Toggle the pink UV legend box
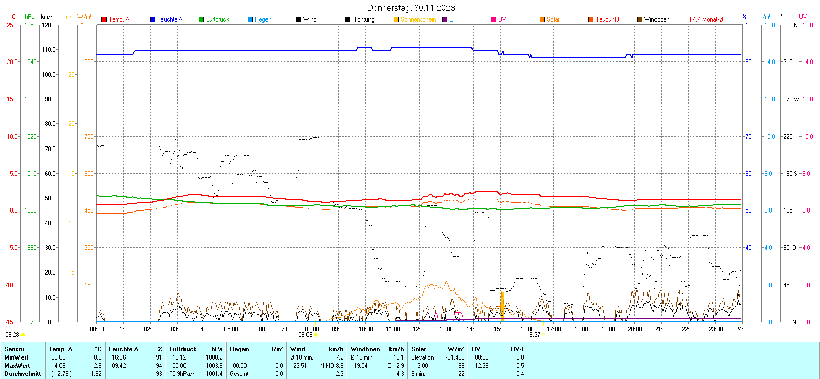The height and width of the screenshot is (379, 820). click(494, 19)
